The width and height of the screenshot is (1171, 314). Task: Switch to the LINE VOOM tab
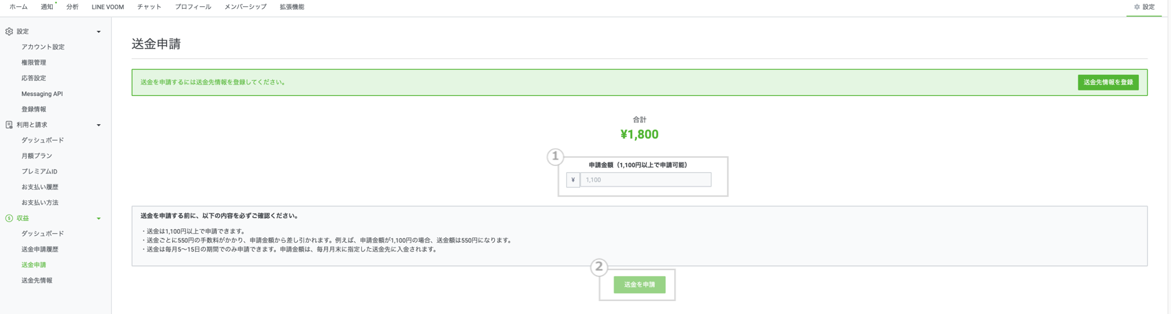pyautogui.click(x=108, y=7)
